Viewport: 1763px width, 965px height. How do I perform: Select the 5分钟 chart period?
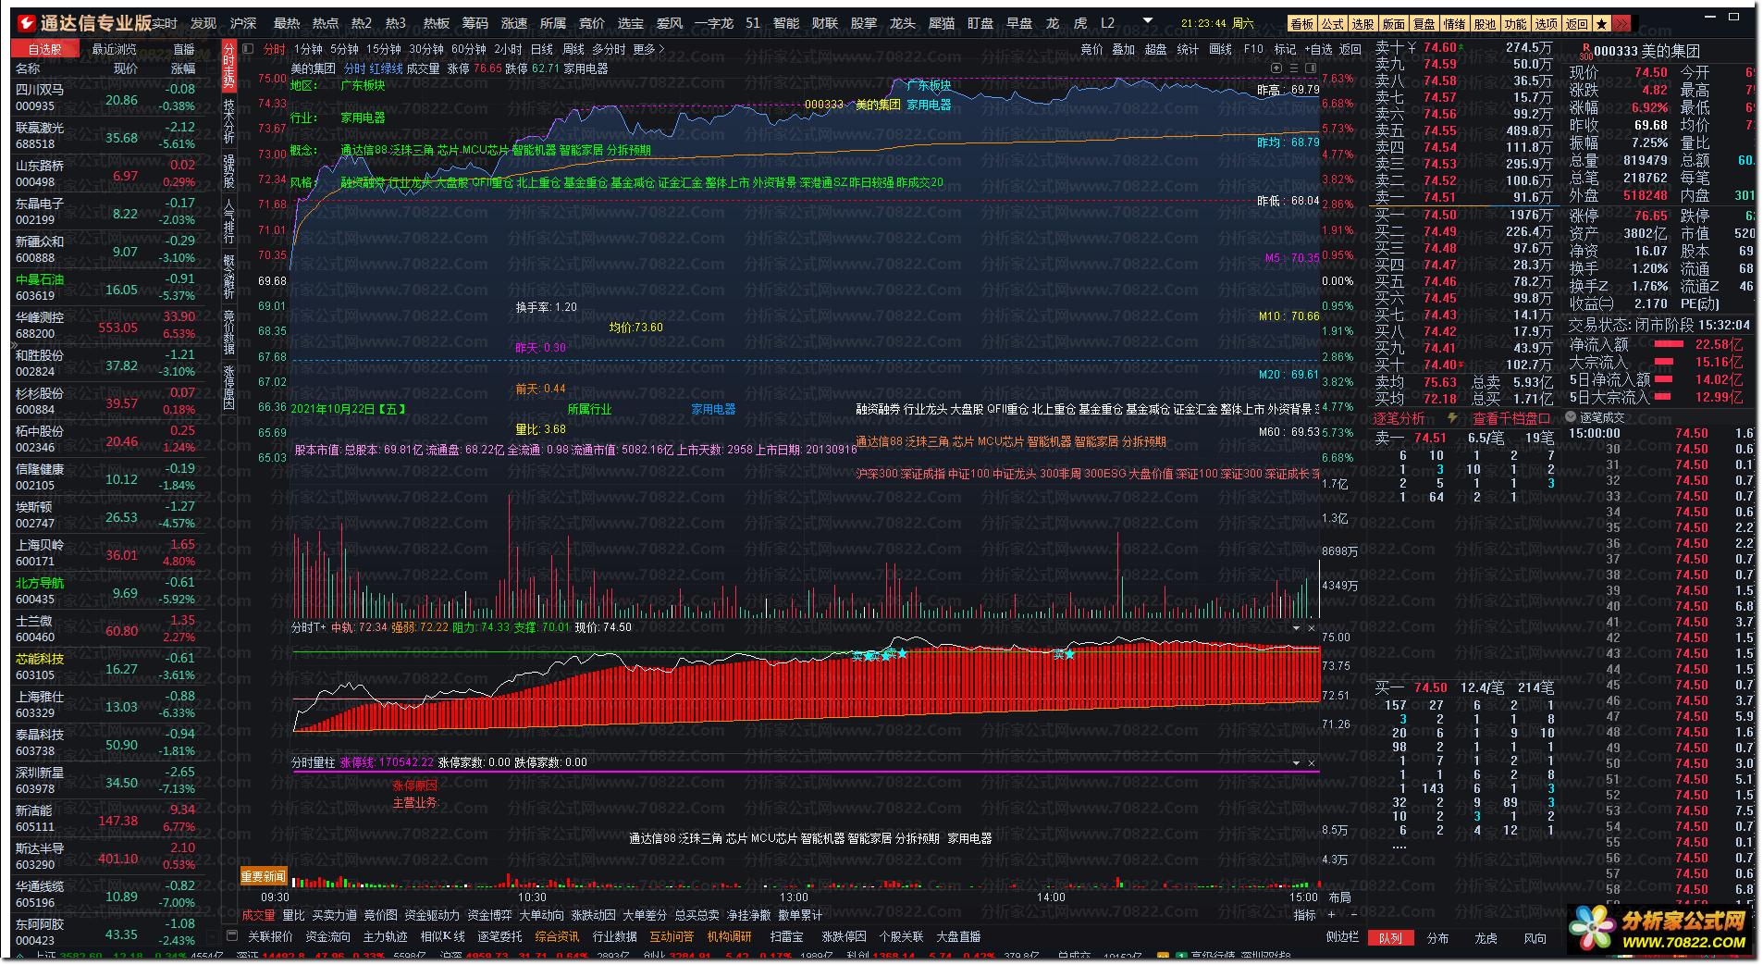344,49
